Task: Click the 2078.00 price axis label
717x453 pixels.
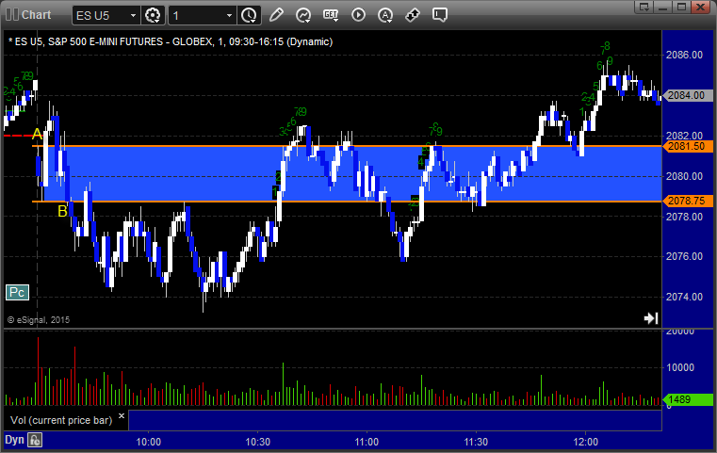Action: click(x=685, y=217)
